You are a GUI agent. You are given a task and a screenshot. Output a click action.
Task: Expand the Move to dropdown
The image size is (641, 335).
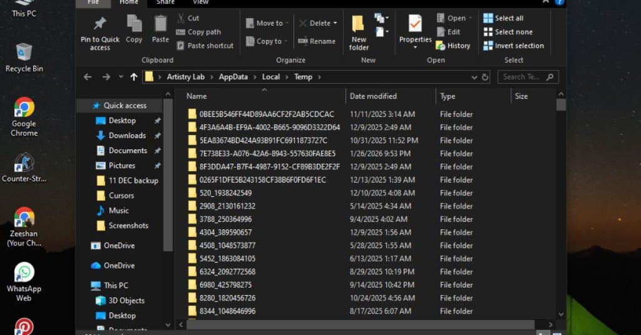(287, 23)
